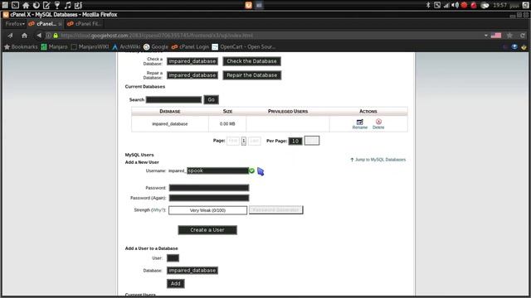The width and height of the screenshot is (531, 298).
Task: Focus the Password input field
Action: point(209,188)
